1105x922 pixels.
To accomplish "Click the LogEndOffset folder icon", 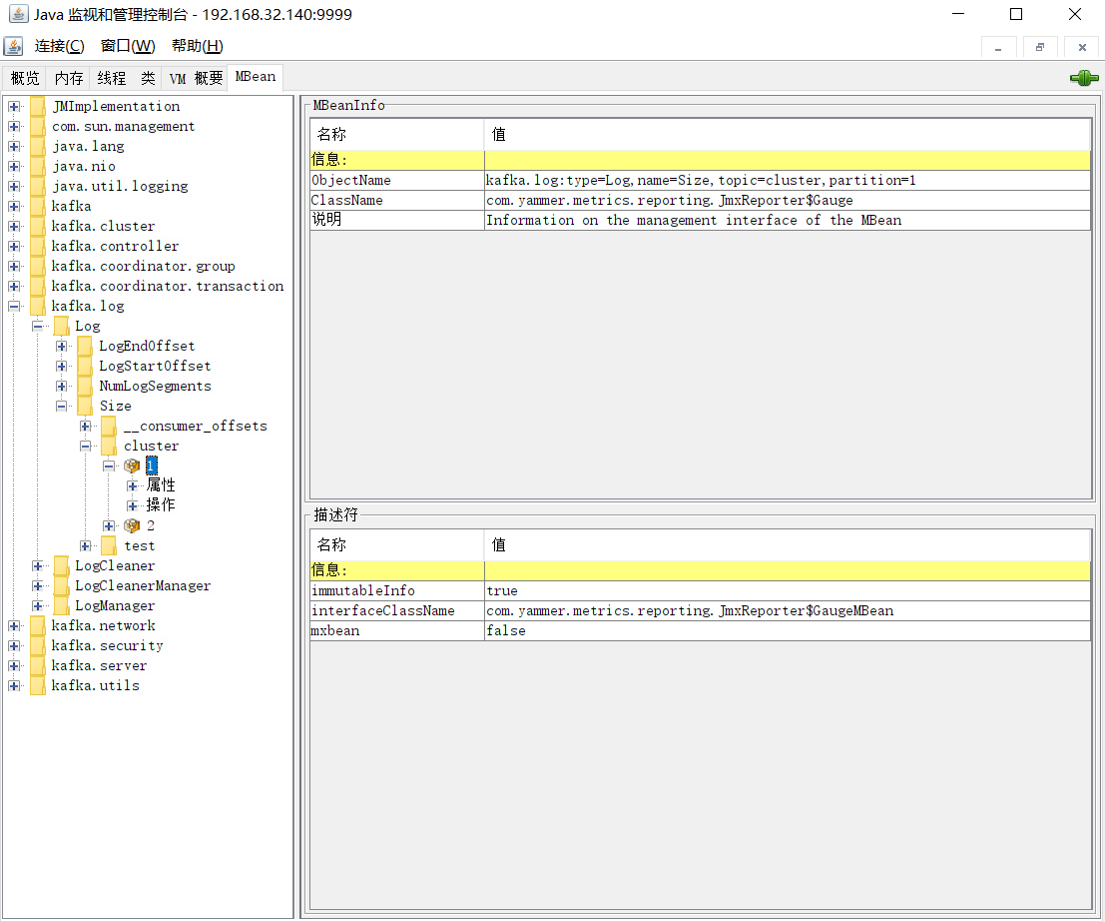I will pyautogui.click(x=85, y=346).
